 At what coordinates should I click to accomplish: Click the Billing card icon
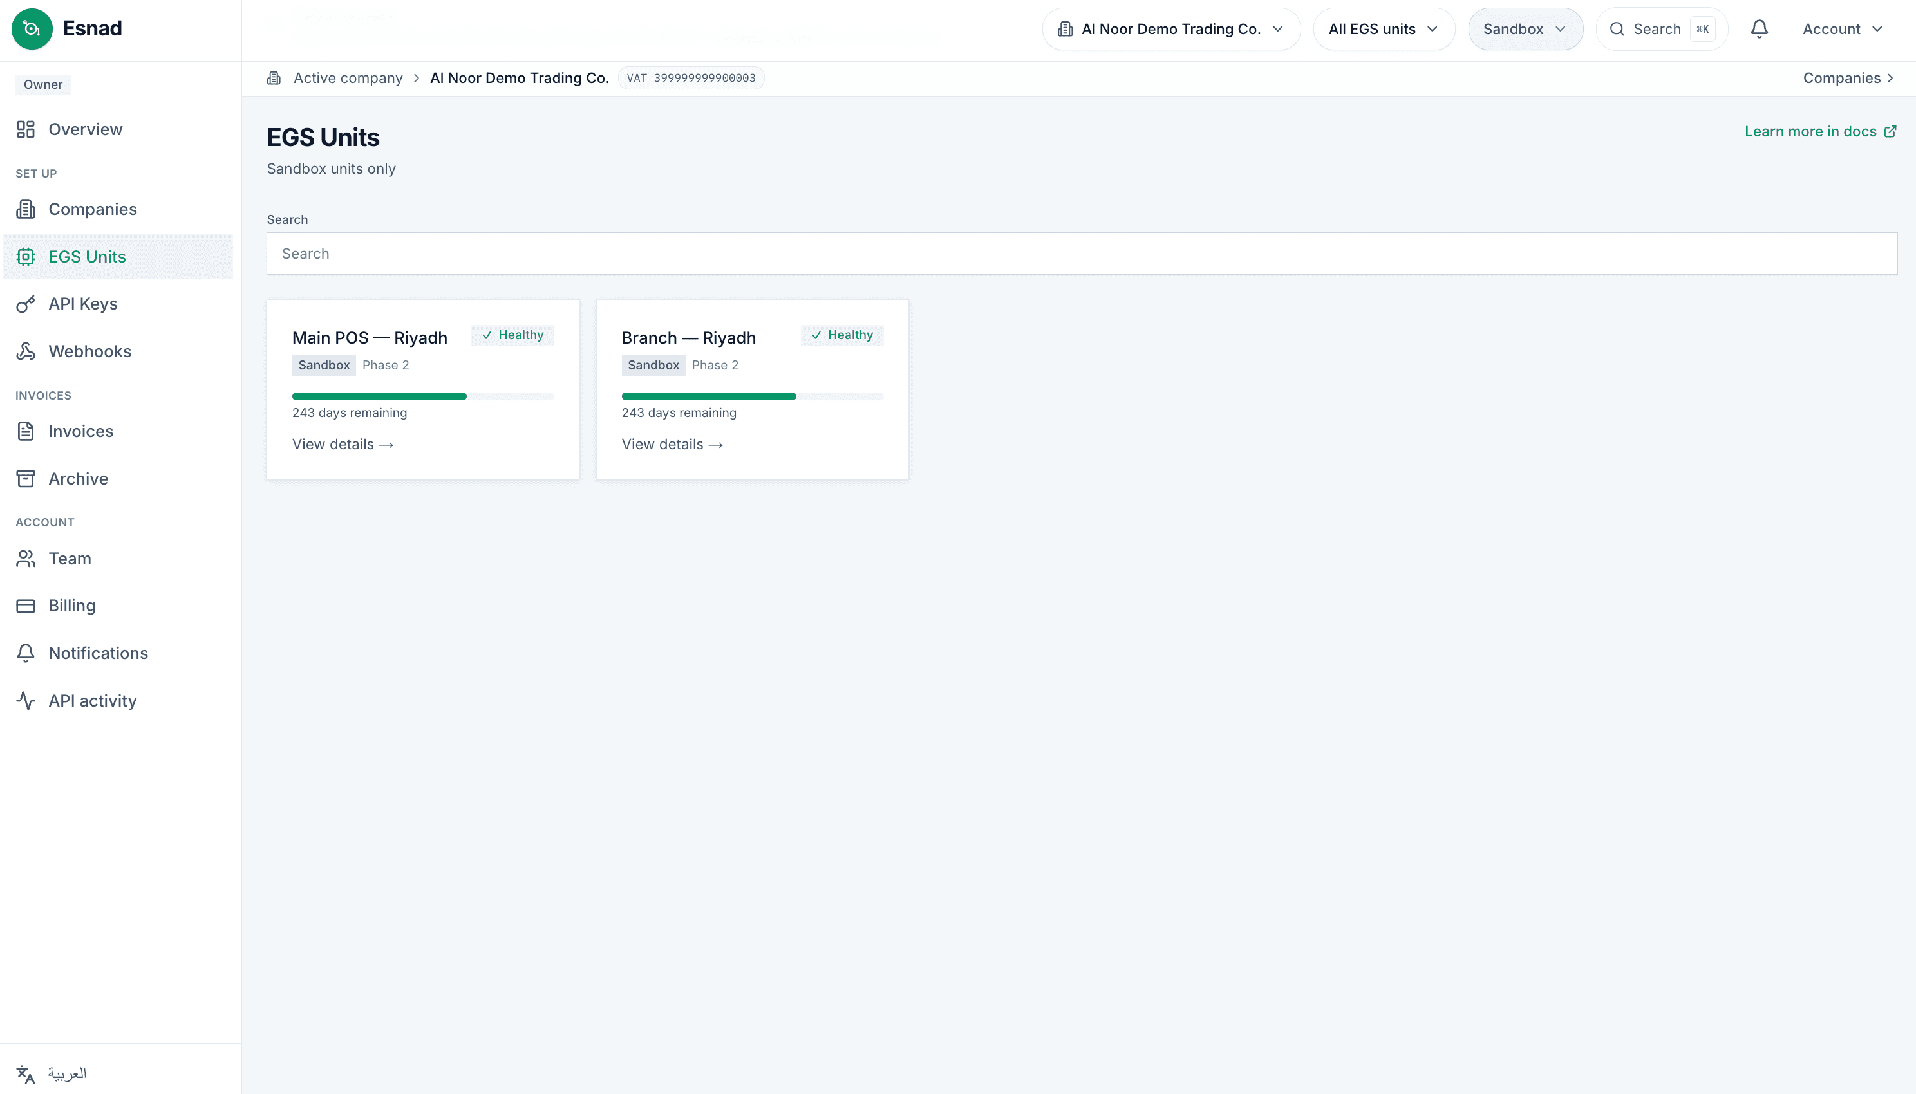click(26, 606)
